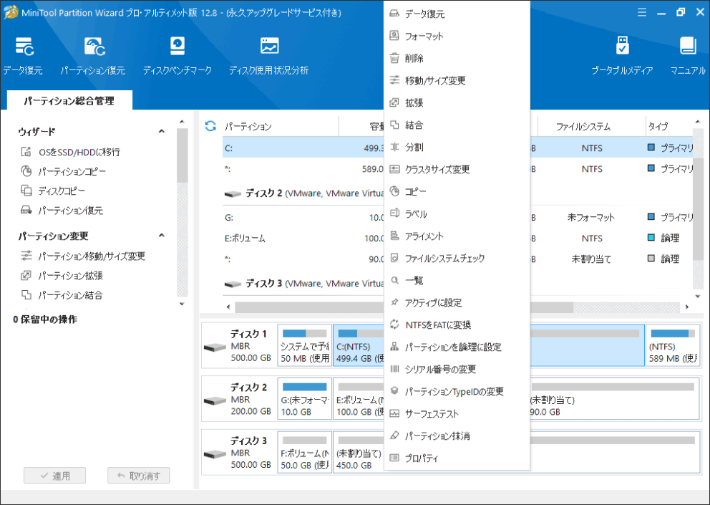The height and width of the screenshot is (505, 710).
Task: Select 未割り当て 90.0 GB block in ディスク 2
Action: [x=614, y=399]
